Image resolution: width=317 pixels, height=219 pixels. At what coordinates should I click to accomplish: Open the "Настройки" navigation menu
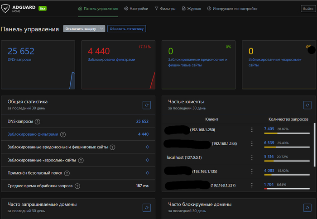[x=137, y=9]
